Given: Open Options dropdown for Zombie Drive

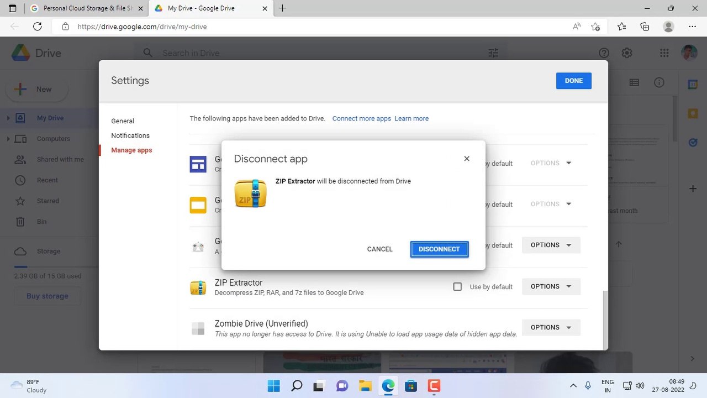Looking at the screenshot, I should pyautogui.click(x=551, y=327).
